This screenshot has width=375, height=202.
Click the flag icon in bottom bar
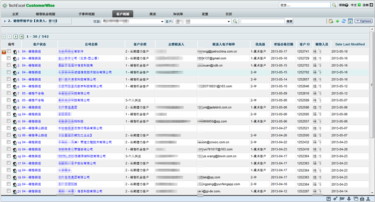click(342, 199)
